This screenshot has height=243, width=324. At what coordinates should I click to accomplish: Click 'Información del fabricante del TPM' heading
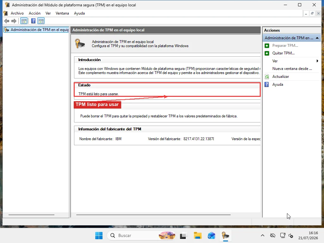coord(110,129)
